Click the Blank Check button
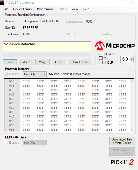Screen dimensions: 138x170 pyautogui.click(x=79, y=62)
